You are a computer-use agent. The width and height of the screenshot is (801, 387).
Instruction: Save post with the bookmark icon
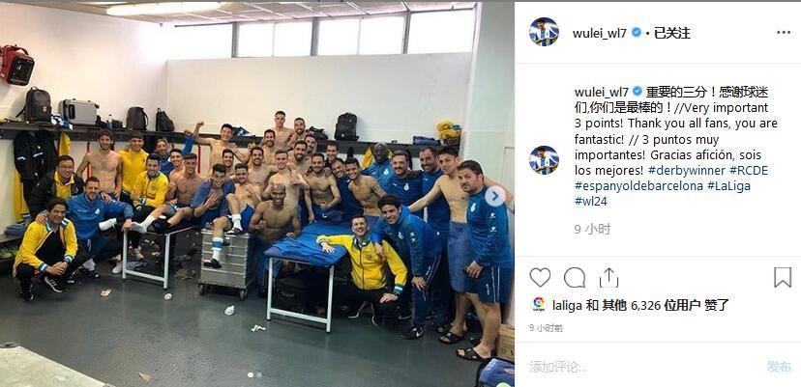782,278
